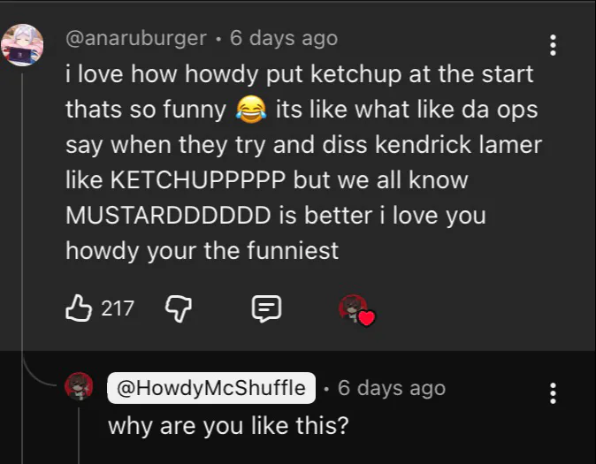Like the comment by anaruburger
The width and height of the screenshot is (596, 464).
[x=80, y=308]
